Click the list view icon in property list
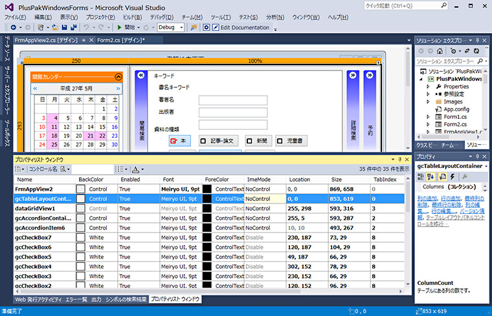492x316 pixels. point(120,169)
